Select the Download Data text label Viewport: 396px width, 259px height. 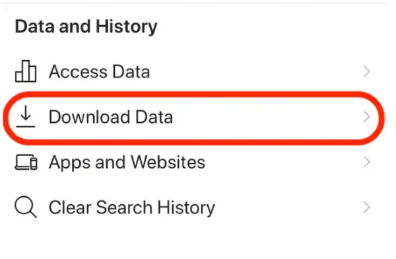tap(111, 117)
